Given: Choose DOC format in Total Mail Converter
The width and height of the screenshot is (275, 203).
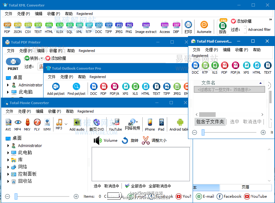Looking at the screenshot, I should pyautogui.click(x=195, y=68).
